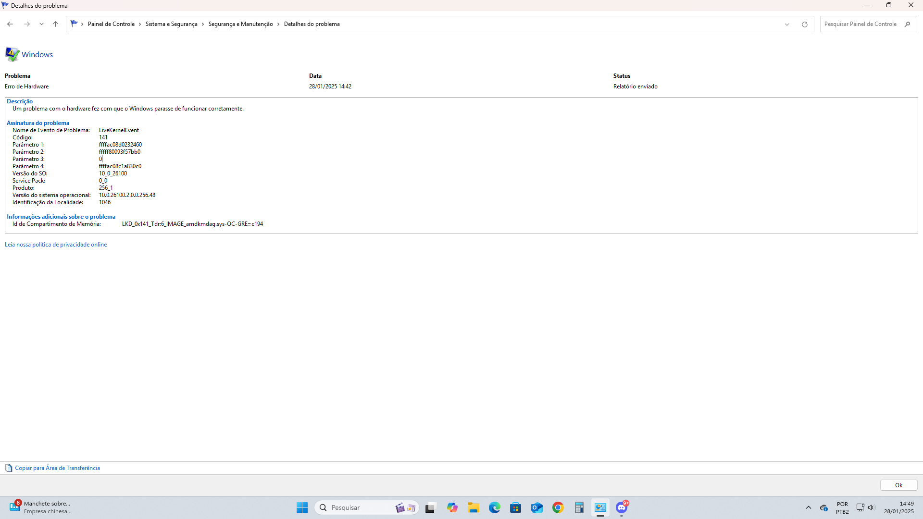Screen dimensions: 923x519
Task: Click the taskbar Pesquisar search box
Action: coord(366,507)
